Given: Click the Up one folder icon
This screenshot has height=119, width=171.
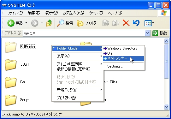Looking at the screenshot, I should point(49,23).
